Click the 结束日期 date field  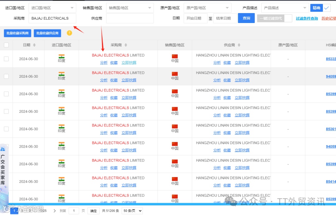[x=225, y=18]
